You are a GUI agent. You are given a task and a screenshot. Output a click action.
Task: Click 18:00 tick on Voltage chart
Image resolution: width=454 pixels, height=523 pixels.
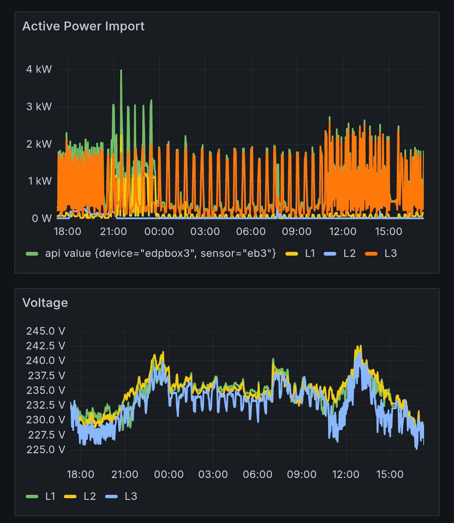click(x=81, y=475)
